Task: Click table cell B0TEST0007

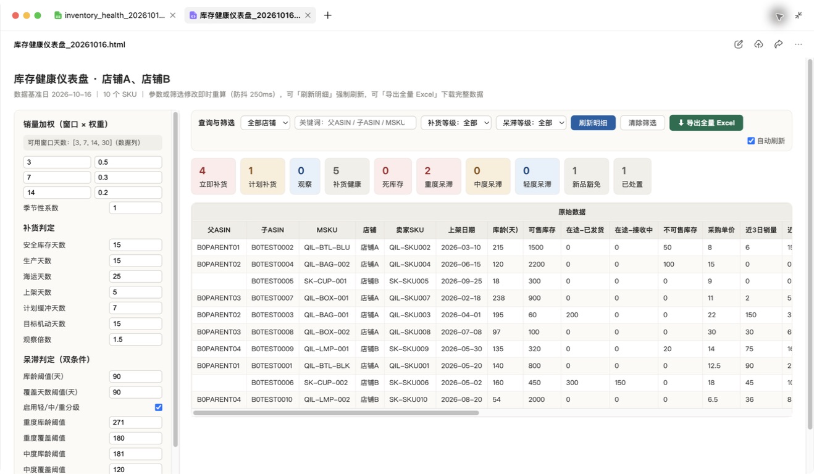Action: tap(272, 298)
